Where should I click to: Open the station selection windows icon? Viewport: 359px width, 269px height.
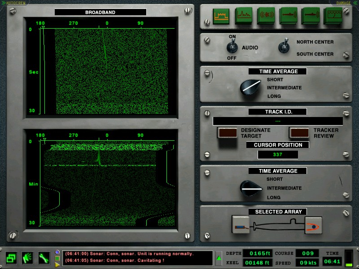(x=11, y=258)
